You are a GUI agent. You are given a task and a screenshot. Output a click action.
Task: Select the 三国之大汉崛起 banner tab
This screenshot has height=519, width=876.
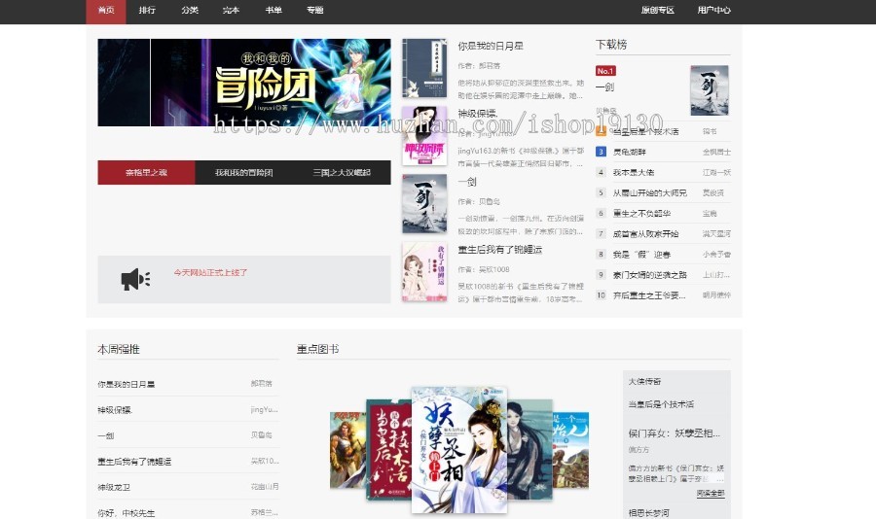pos(342,172)
